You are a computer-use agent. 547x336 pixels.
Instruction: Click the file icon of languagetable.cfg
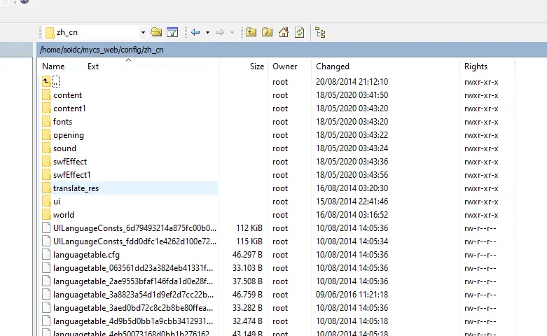click(x=46, y=254)
